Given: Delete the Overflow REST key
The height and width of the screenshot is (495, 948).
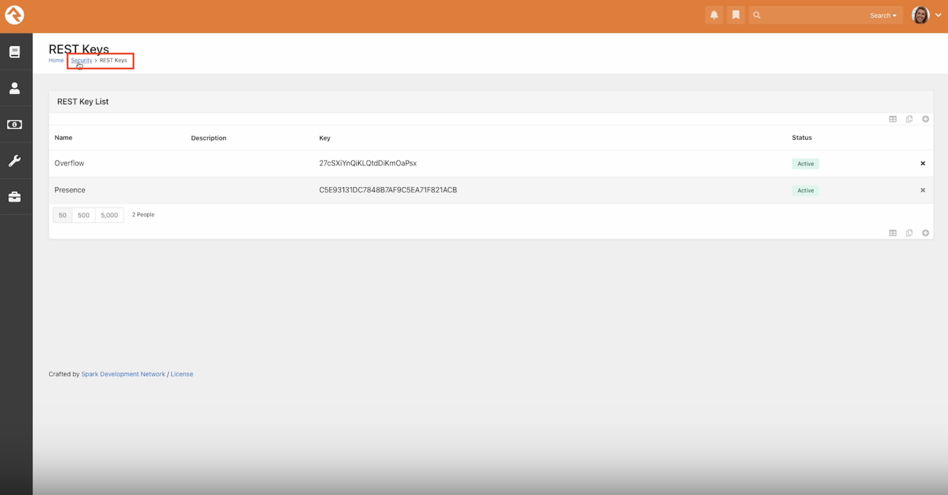Looking at the screenshot, I should tap(922, 163).
